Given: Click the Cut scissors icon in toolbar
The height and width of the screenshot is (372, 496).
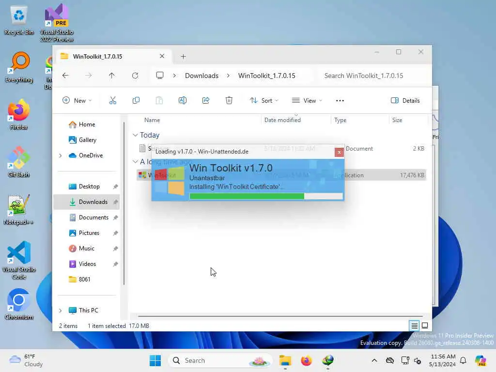Looking at the screenshot, I should click(112, 101).
